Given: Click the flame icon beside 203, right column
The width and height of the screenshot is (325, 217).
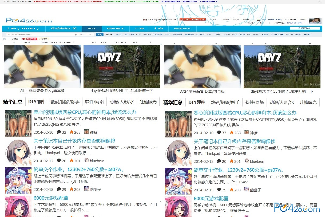Looking at the screenshot, I should [x=232, y=190].
